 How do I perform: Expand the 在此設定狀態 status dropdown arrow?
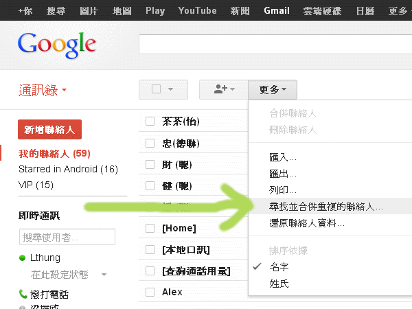click(104, 275)
